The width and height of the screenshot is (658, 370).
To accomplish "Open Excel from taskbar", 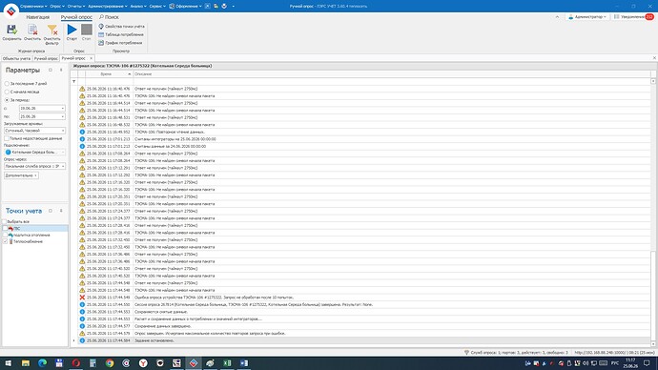I will pyautogui.click(x=227, y=363).
